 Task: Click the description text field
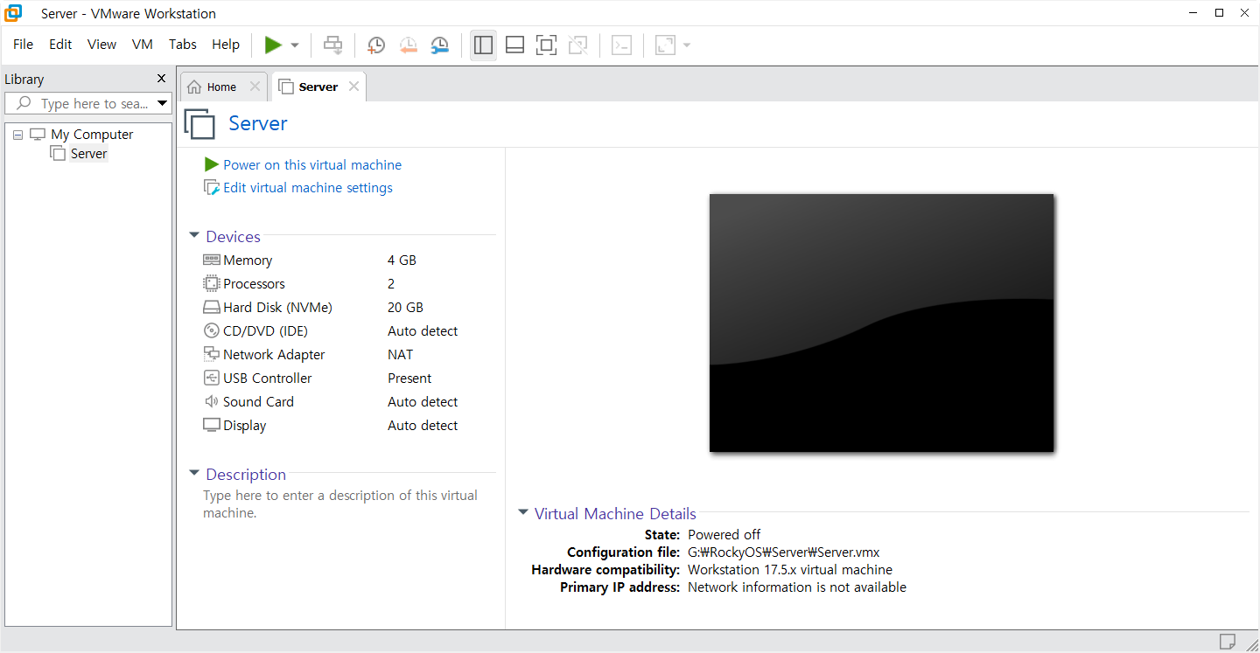pyautogui.click(x=340, y=504)
